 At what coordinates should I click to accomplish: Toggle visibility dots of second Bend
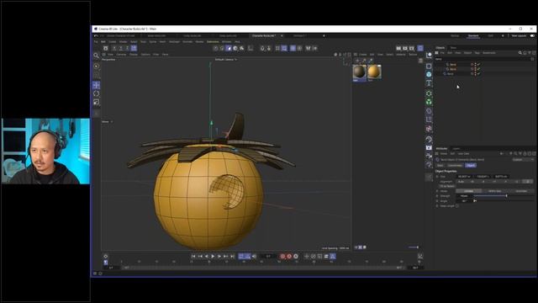click(x=475, y=69)
